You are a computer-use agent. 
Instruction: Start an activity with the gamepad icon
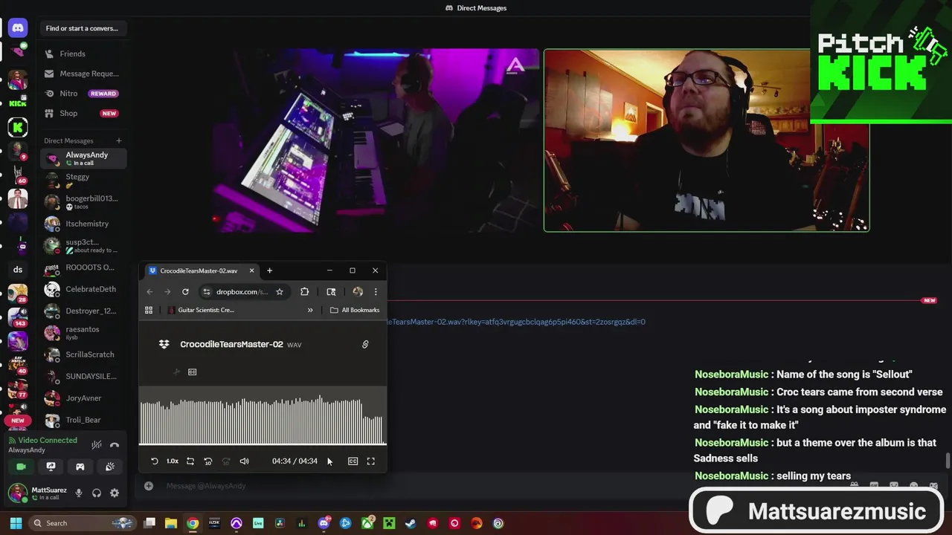coord(80,467)
